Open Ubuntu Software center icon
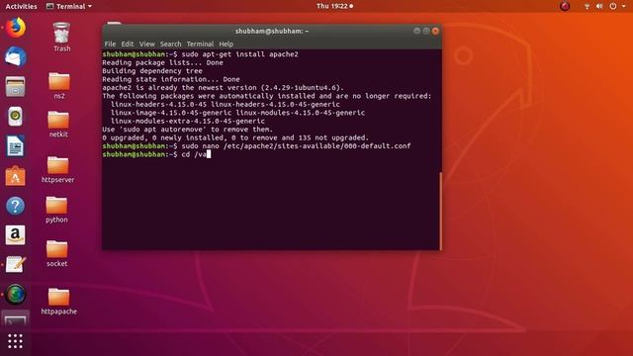 click(16, 176)
